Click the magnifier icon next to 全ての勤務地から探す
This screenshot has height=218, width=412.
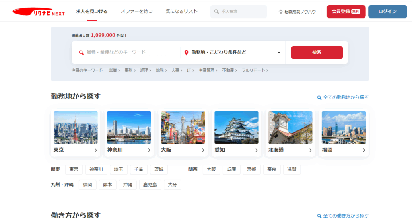[x=319, y=97]
